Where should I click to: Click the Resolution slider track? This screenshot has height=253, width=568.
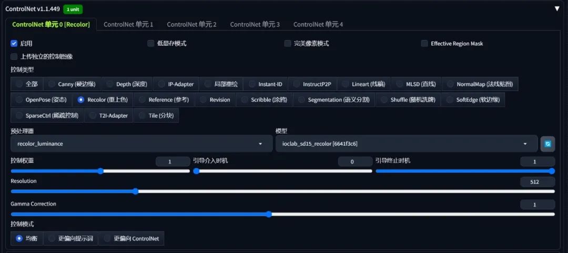282,191
